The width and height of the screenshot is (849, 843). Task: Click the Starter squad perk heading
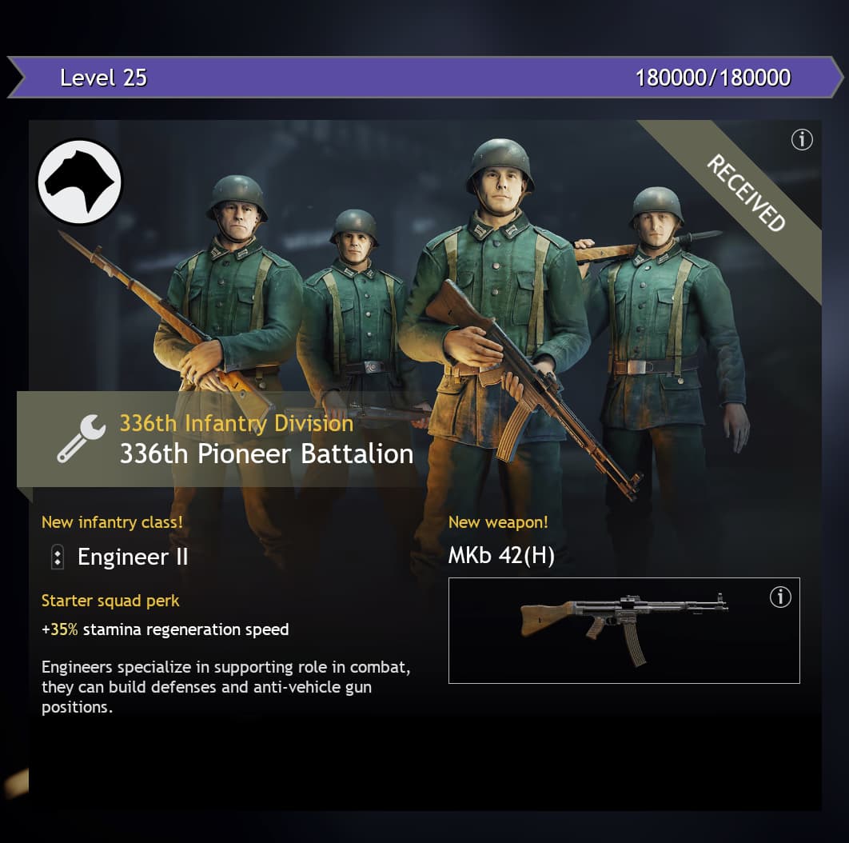(110, 601)
